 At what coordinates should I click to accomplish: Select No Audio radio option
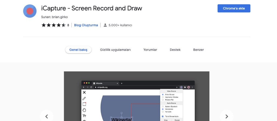click(163, 112)
